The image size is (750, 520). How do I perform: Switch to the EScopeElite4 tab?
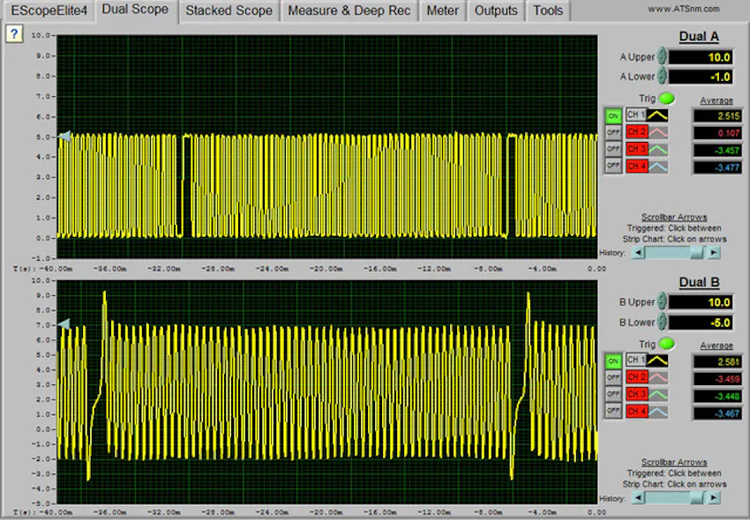pos(49,11)
